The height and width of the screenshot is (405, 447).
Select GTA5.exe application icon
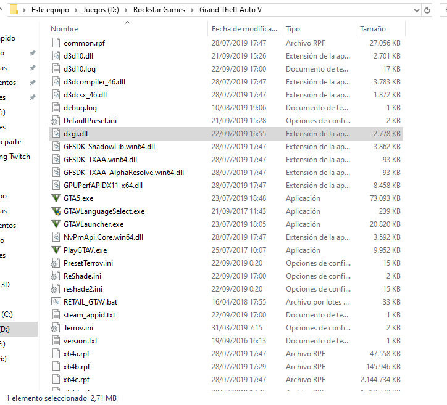pyautogui.click(x=56, y=198)
